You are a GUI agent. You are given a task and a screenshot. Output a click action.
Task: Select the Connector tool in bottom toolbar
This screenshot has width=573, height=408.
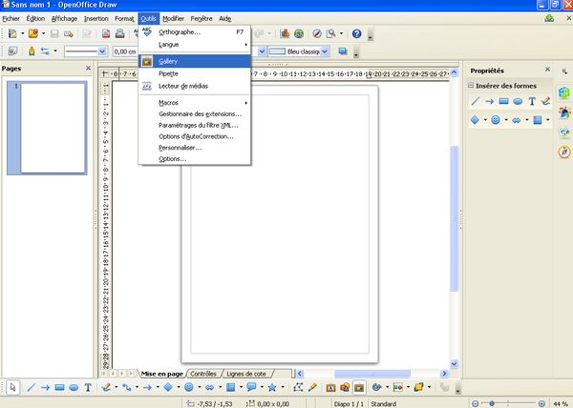[127, 387]
